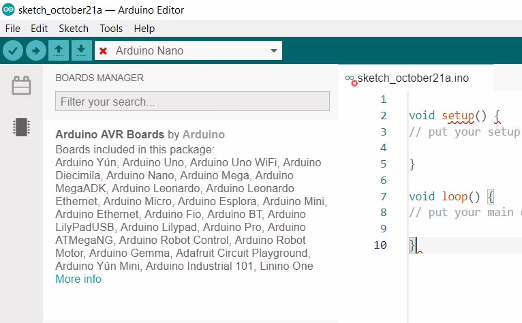Open the Tools menu
Viewport: 522px width, 323px height.
111,29
